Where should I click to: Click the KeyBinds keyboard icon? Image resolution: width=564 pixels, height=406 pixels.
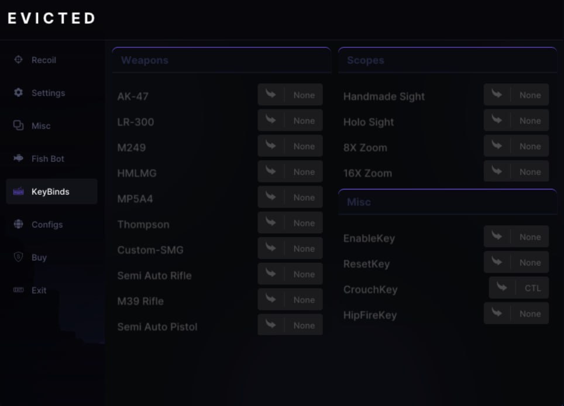18,191
